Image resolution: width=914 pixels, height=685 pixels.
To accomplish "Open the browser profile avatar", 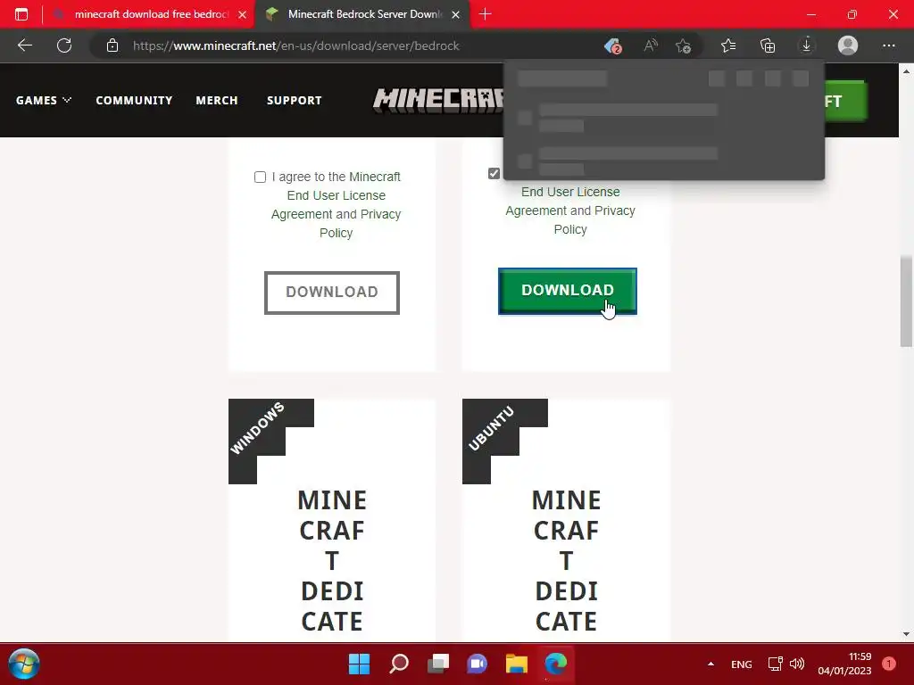I will pyautogui.click(x=848, y=45).
